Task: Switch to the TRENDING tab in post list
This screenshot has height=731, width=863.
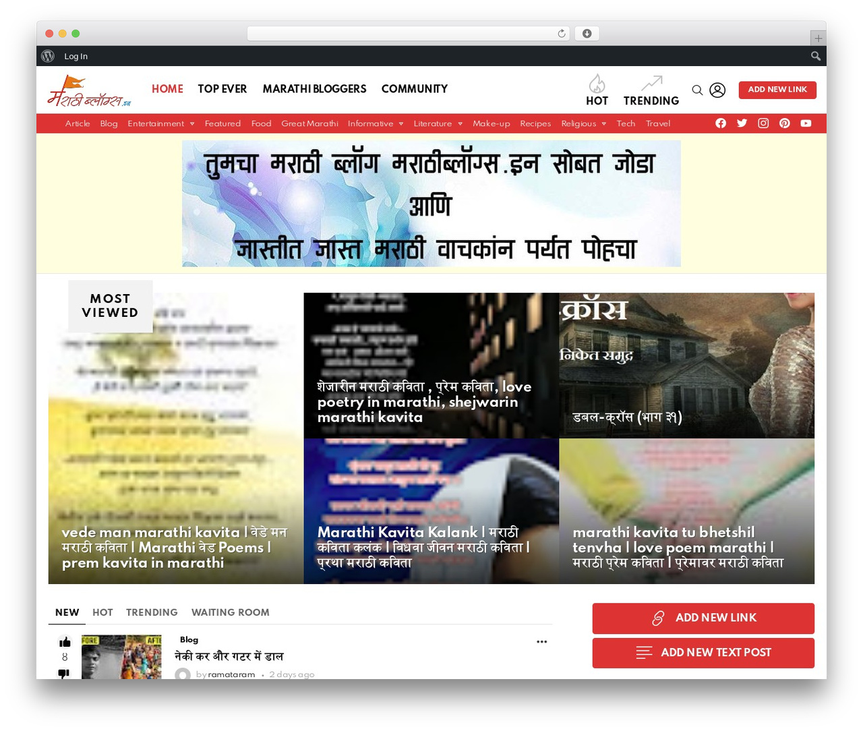Action: 152,612
